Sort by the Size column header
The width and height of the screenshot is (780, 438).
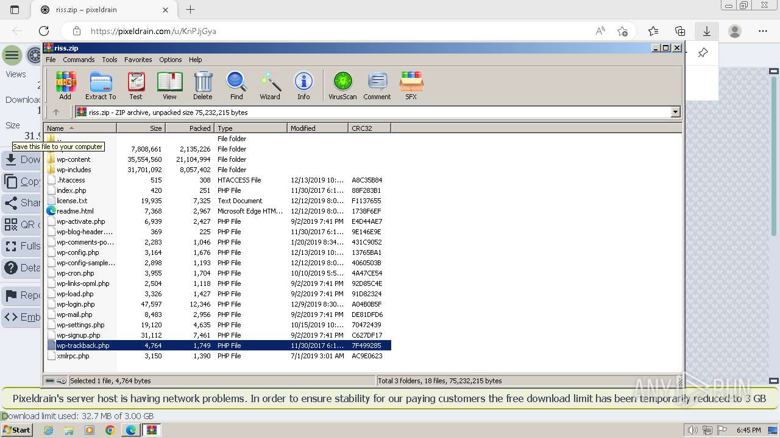(x=141, y=128)
